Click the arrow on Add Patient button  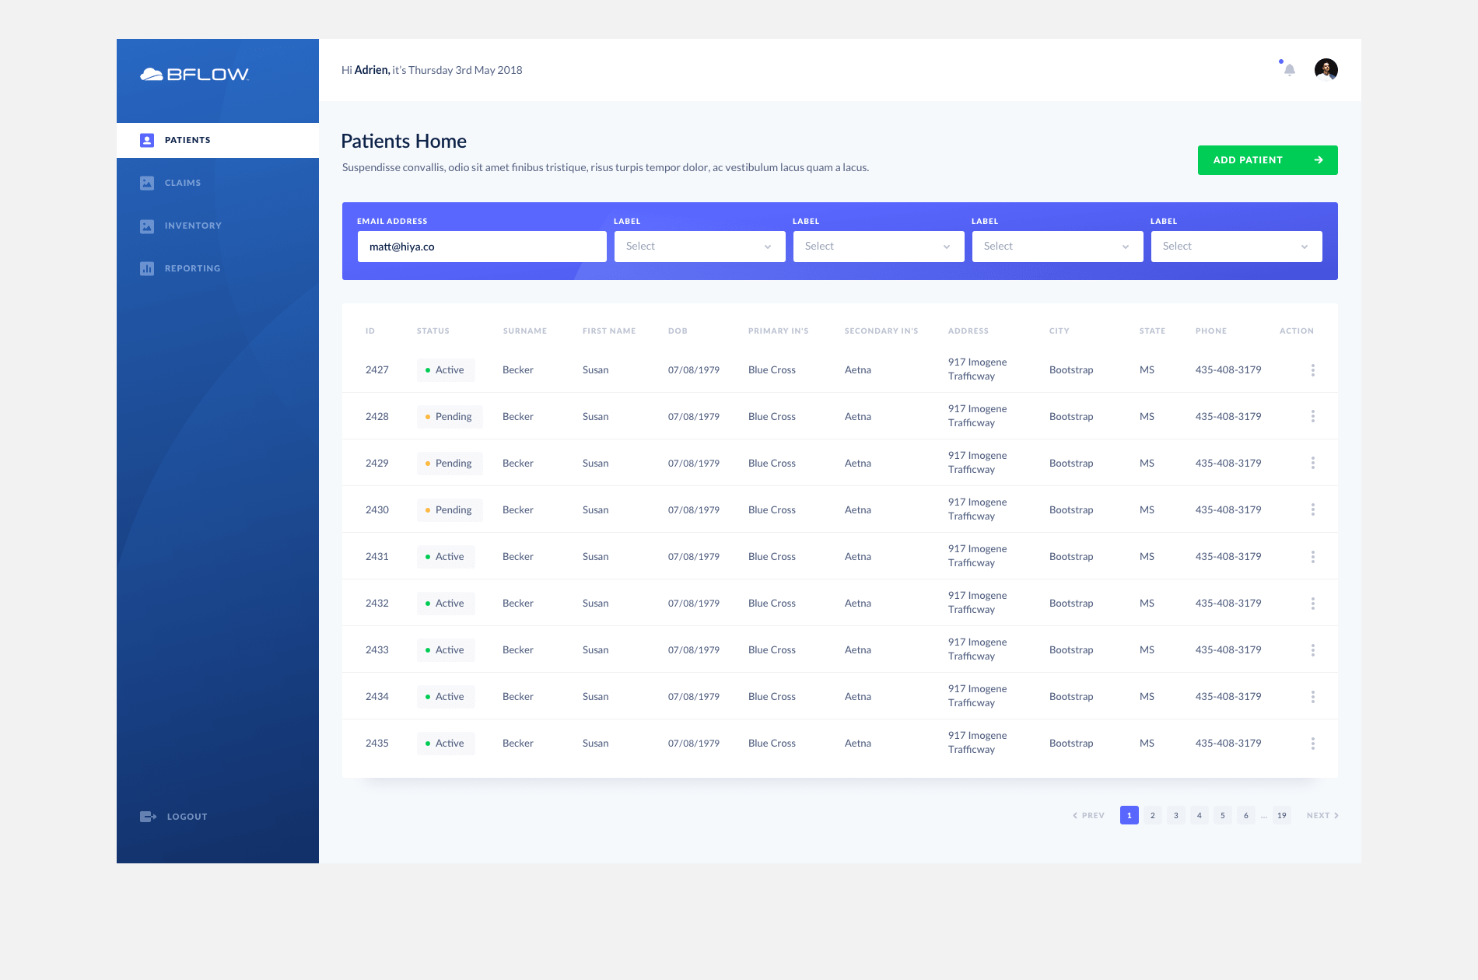[x=1319, y=160]
